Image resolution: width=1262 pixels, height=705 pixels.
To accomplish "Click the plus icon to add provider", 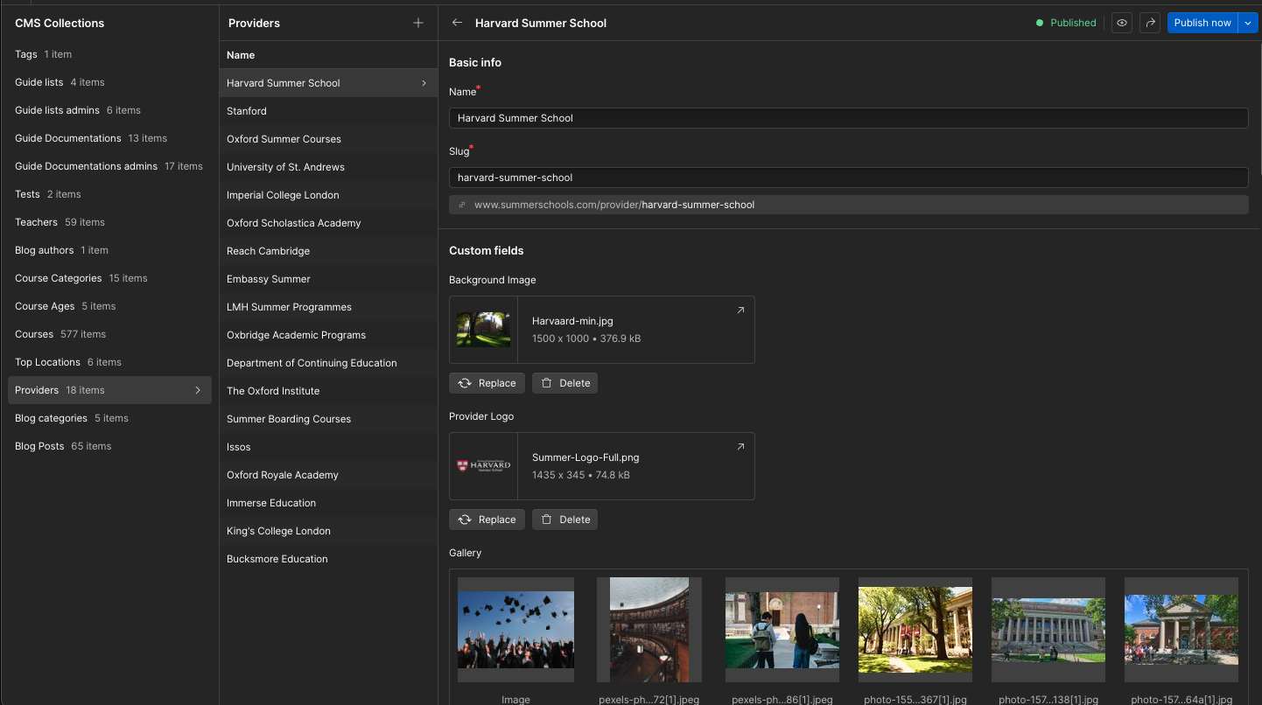I will click(x=418, y=23).
